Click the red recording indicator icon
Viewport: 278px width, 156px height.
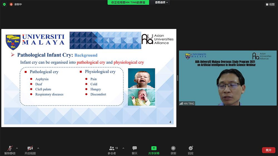[11, 4]
